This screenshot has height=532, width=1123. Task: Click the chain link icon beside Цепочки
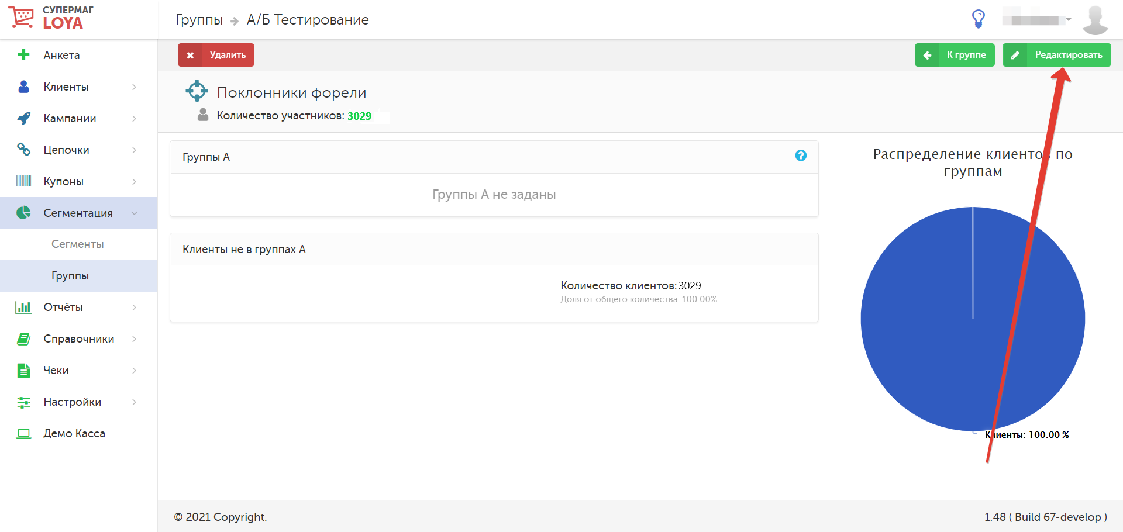point(23,150)
